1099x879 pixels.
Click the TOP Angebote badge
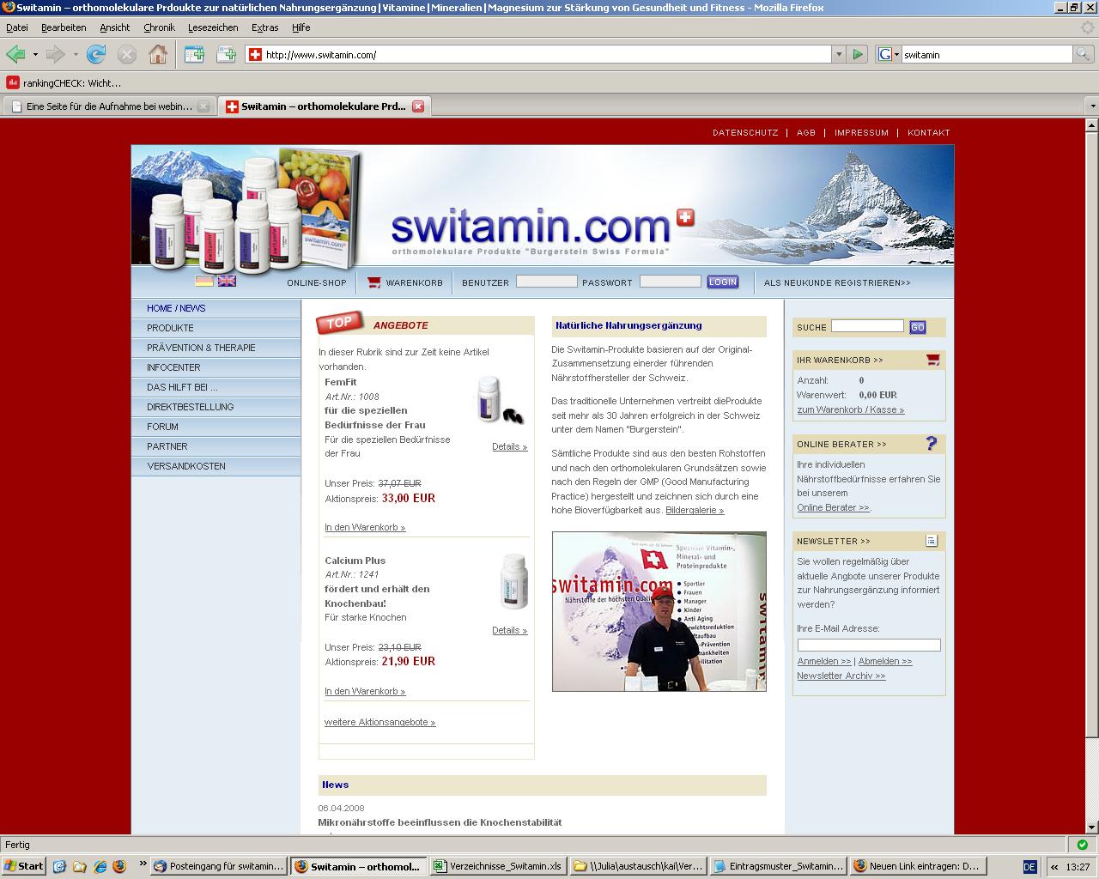(340, 323)
